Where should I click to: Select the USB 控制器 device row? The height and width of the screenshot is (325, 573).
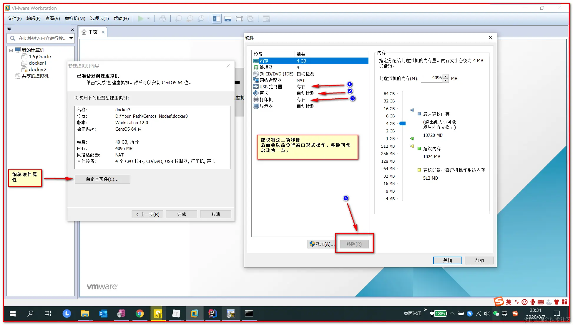click(271, 87)
